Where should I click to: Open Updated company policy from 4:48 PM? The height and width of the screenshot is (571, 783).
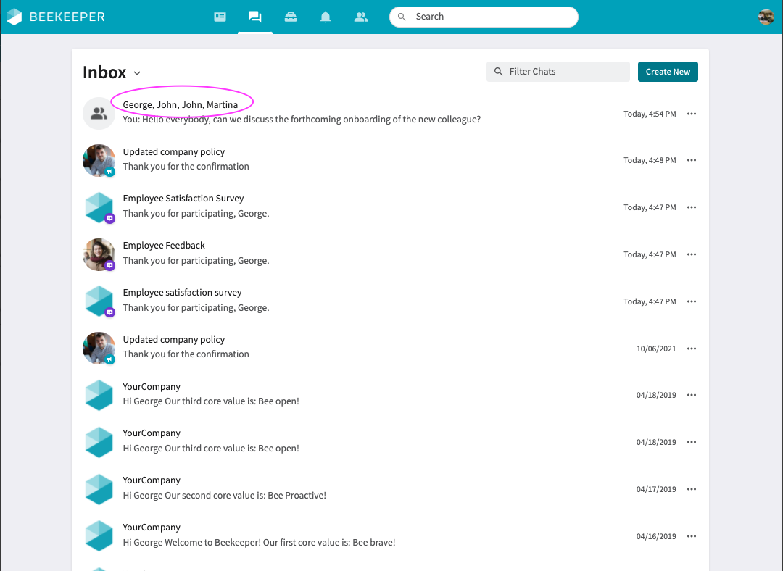(x=390, y=159)
